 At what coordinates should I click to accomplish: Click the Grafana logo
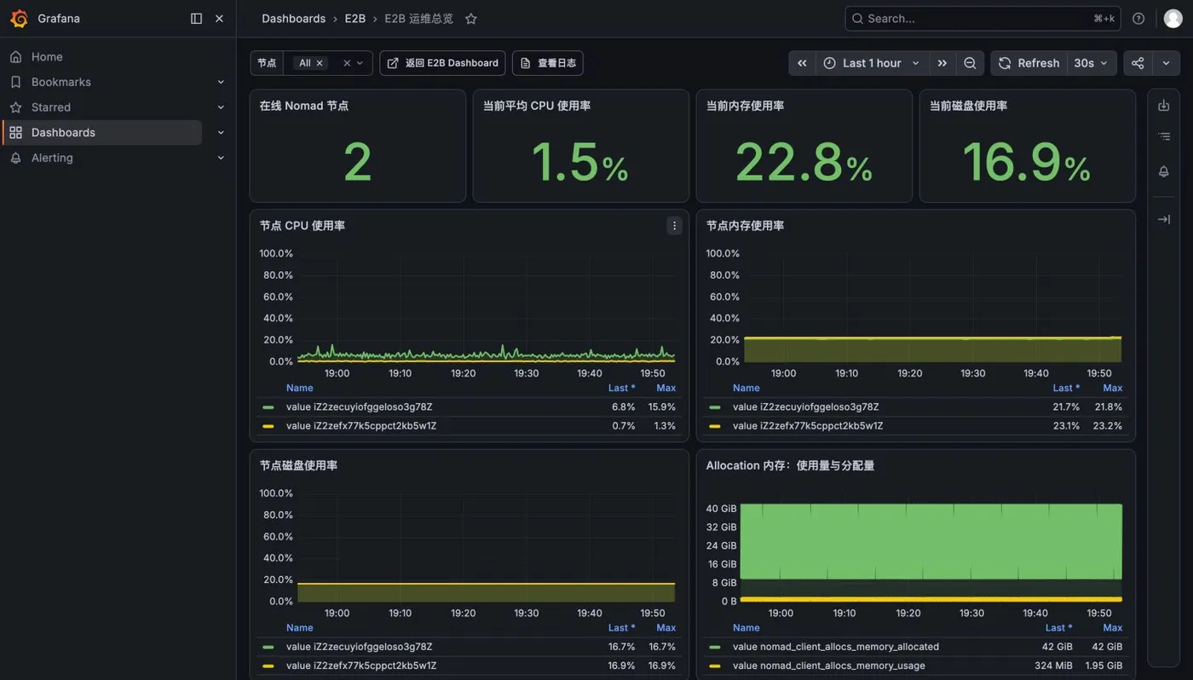pos(19,19)
